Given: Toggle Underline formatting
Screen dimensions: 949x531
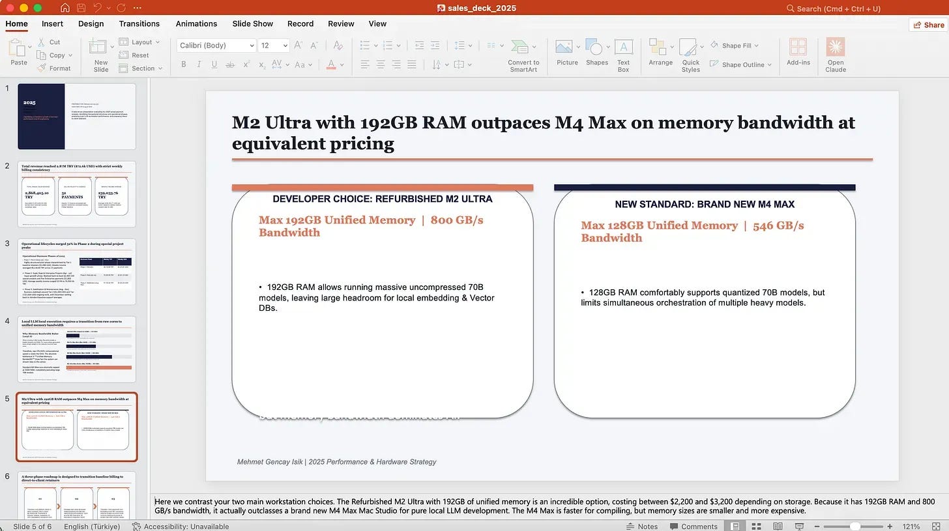Looking at the screenshot, I should (x=215, y=65).
